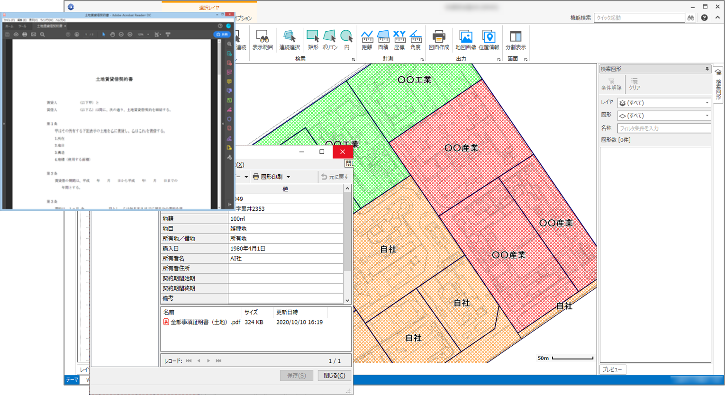725x395 pixels.
Task: Select the arrow selection tool in Acrobat
Action: click(x=104, y=35)
